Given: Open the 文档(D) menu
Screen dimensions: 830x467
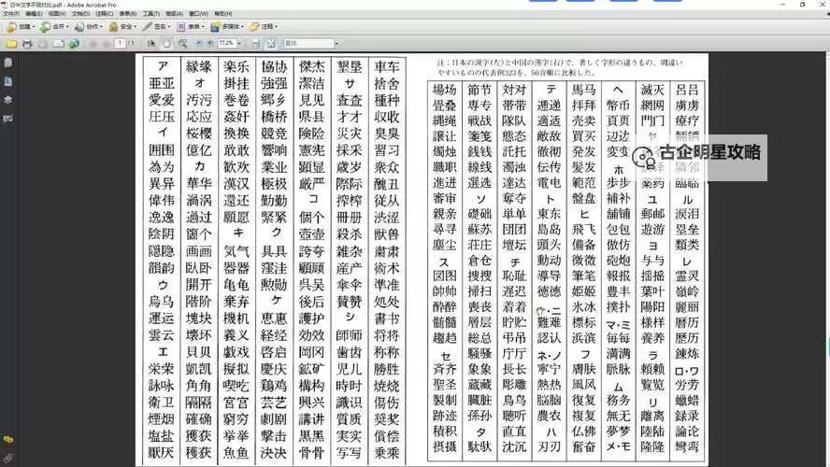Looking at the screenshot, I should click(80, 14).
